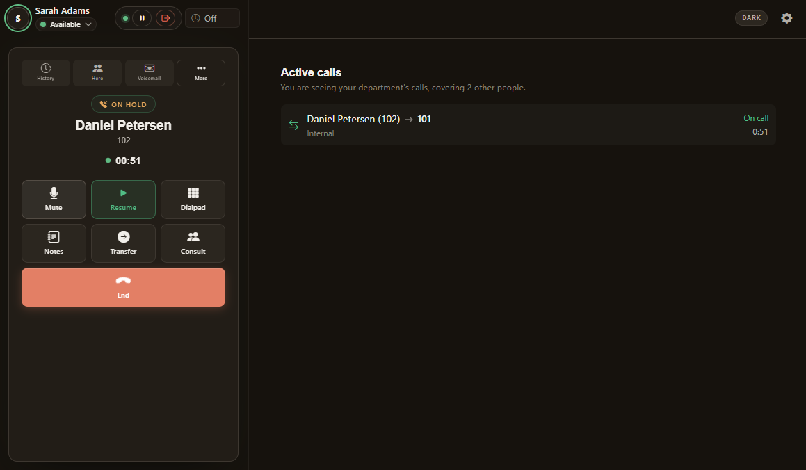Expand the Available status dropdown
The image size is (806, 470).
click(66, 24)
